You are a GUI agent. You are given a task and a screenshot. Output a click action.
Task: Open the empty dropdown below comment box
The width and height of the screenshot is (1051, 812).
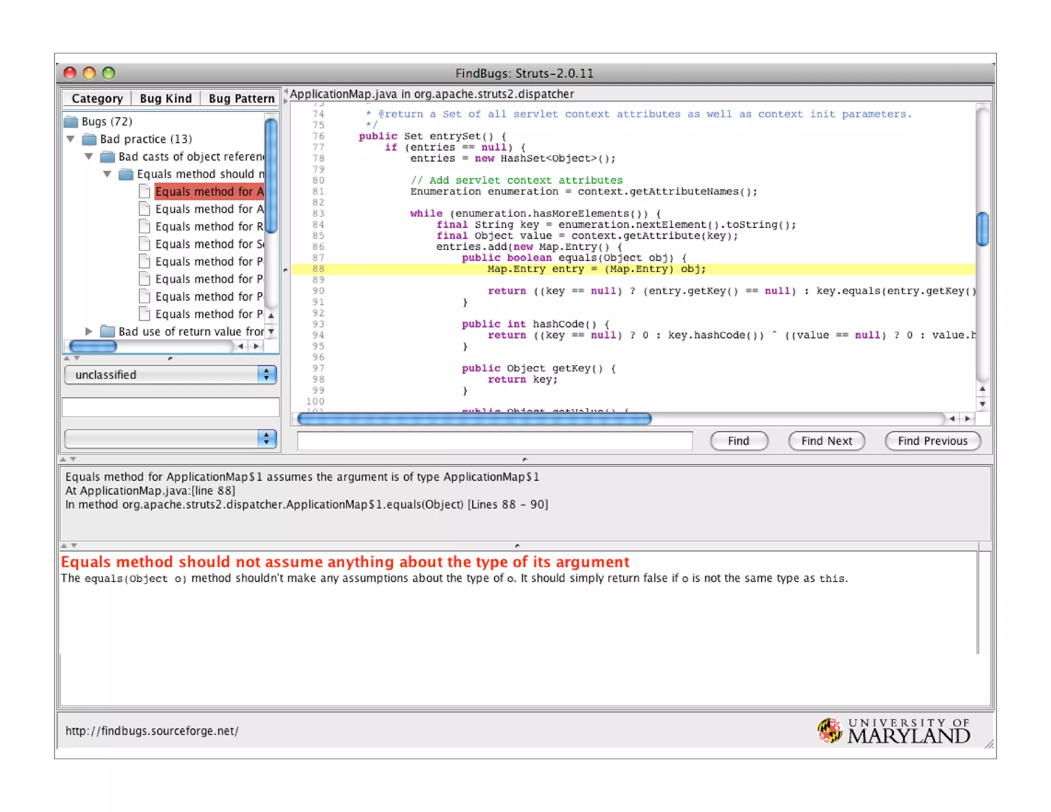point(170,439)
